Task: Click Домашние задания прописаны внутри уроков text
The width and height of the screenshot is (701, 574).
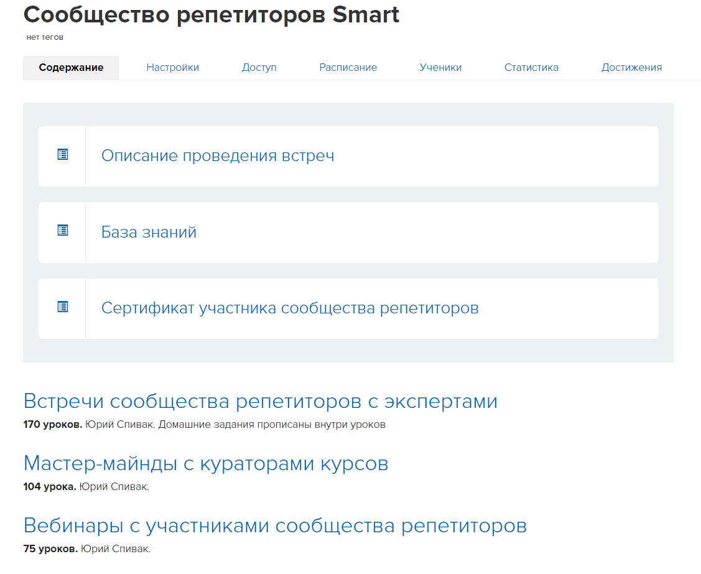Action: [x=272, y=425]
